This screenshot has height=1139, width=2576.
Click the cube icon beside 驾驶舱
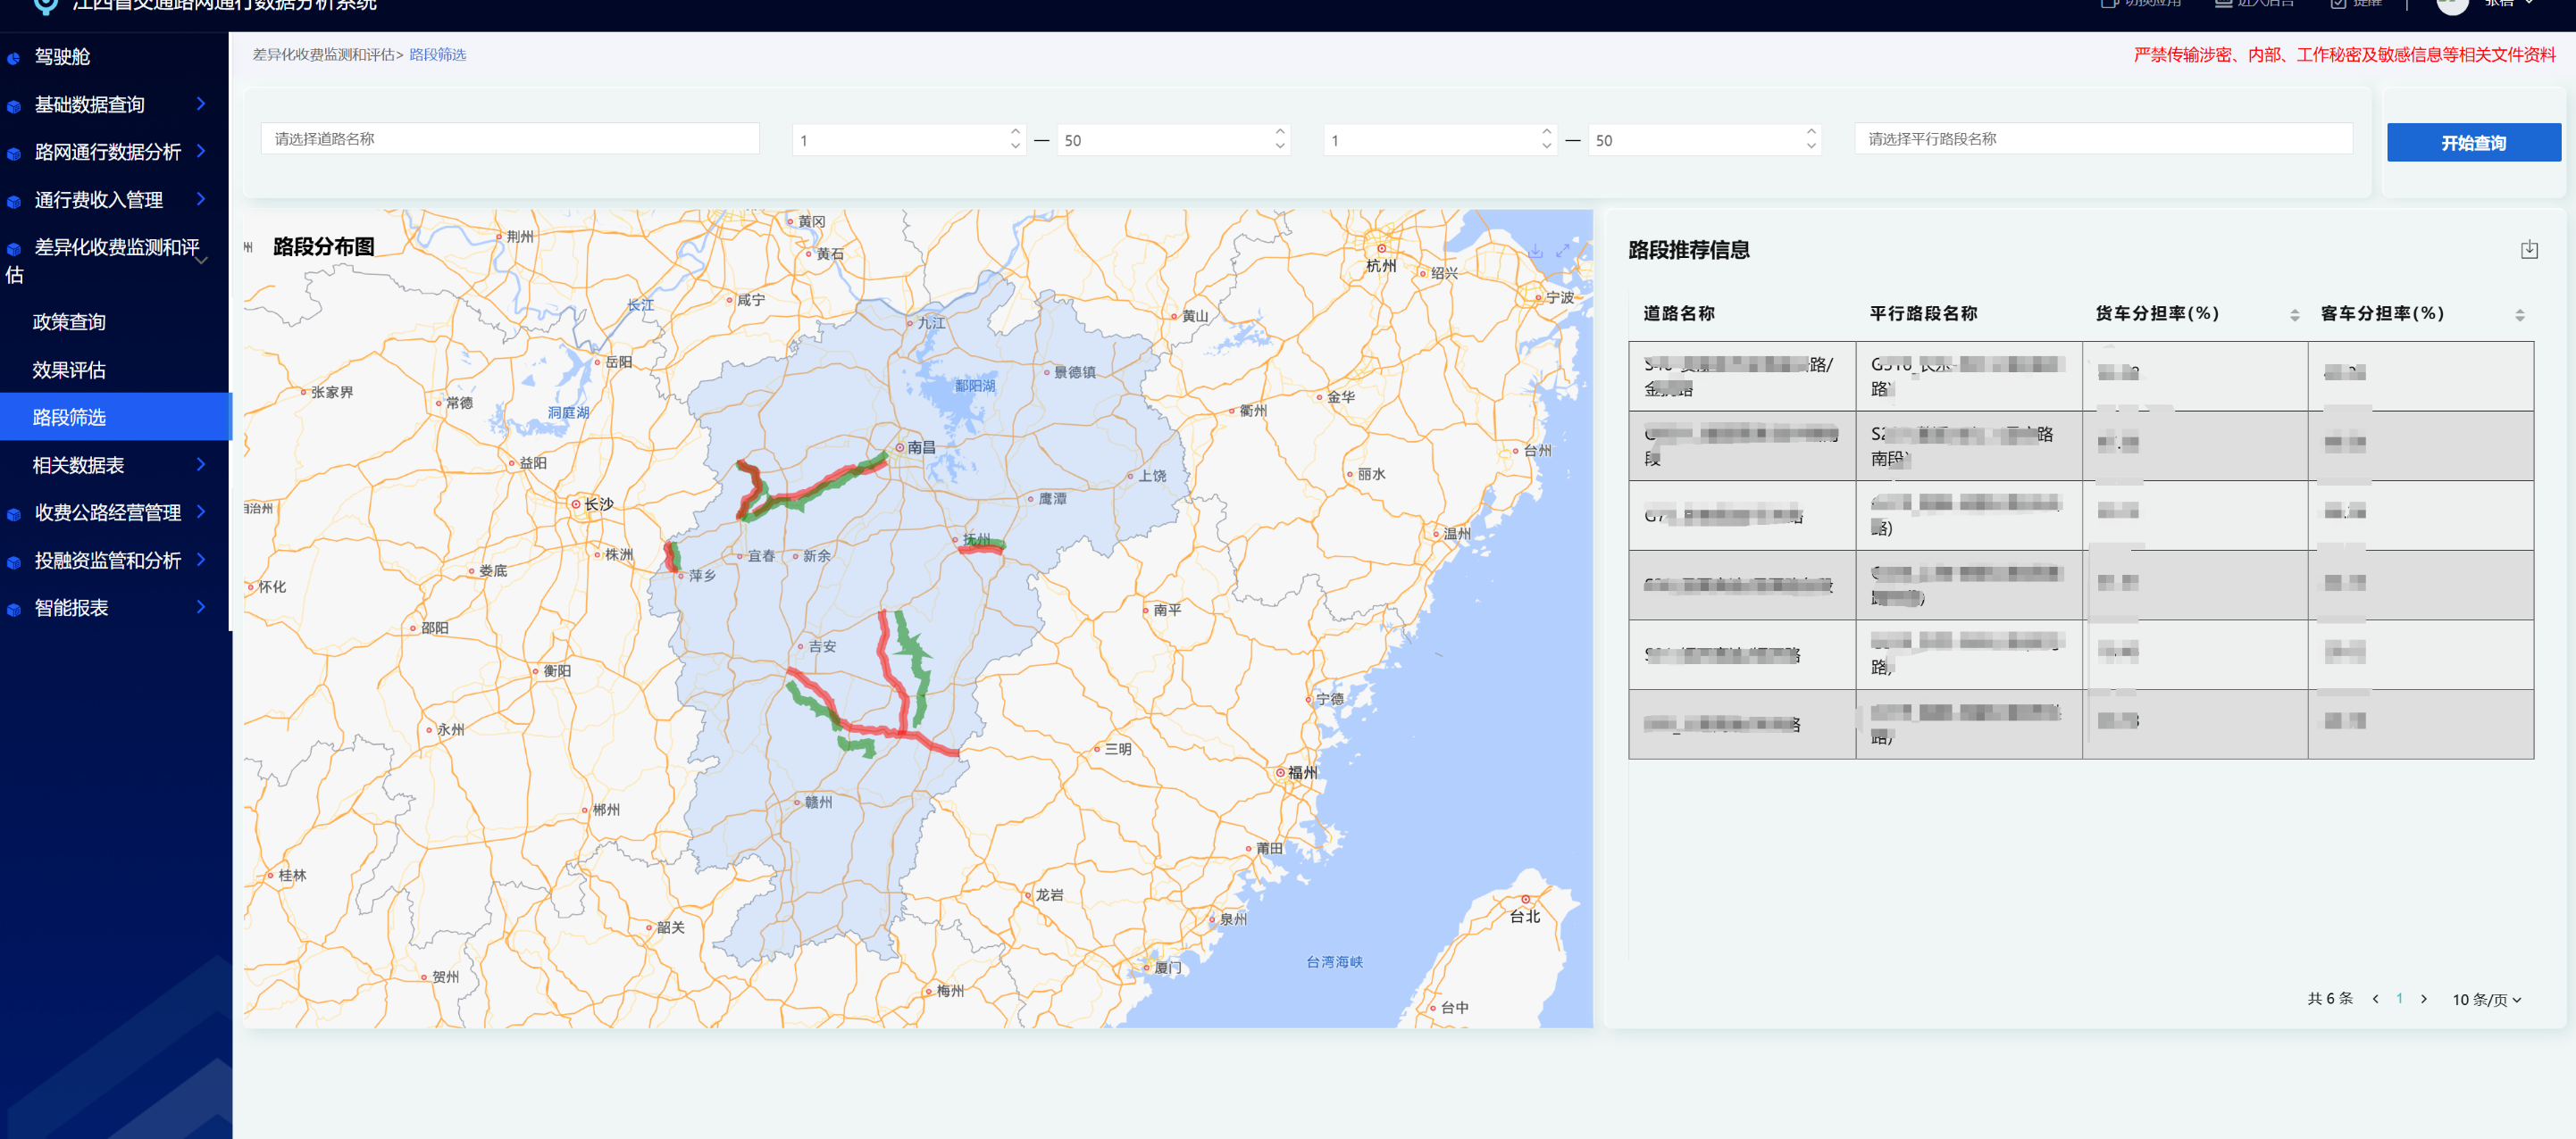14,58
